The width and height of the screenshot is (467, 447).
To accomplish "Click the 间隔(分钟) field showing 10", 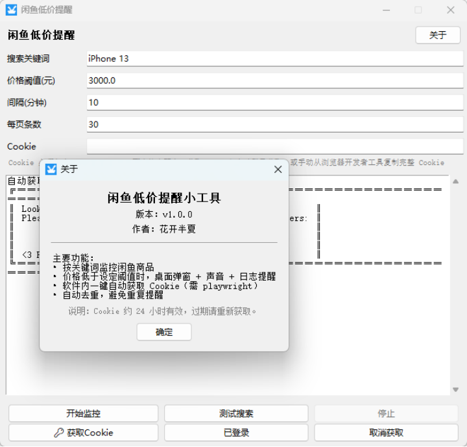I will point(274,103).
